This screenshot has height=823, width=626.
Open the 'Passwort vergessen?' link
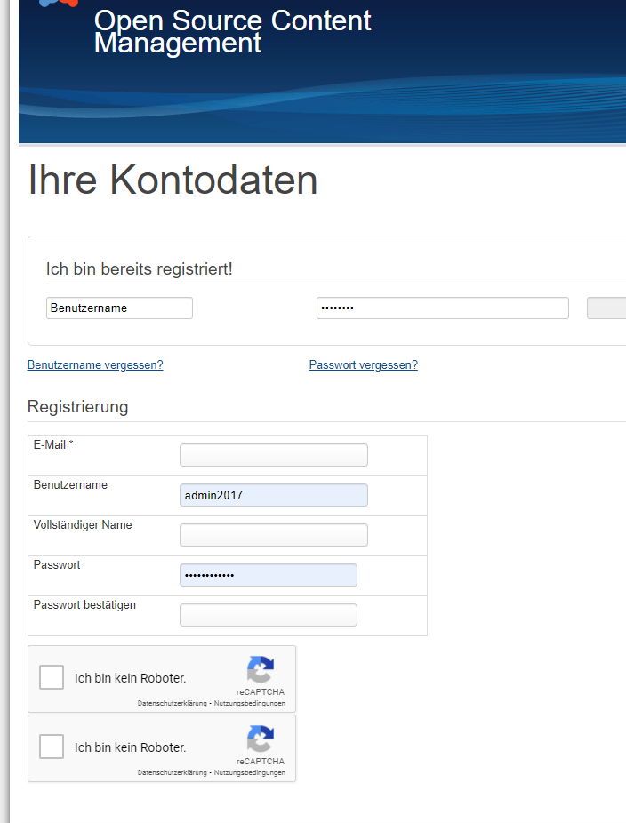pyautogui.click(x=363, y=365)
